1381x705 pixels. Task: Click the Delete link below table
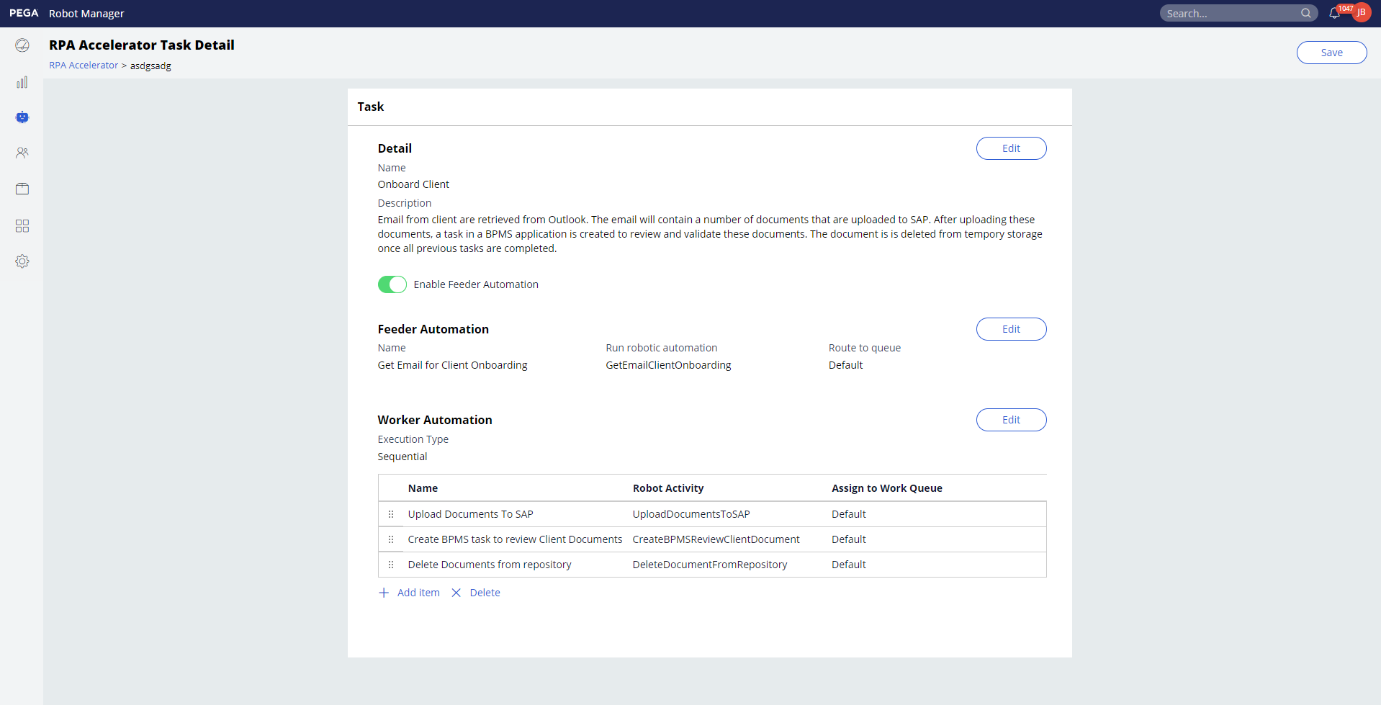[x=485, y=593]
